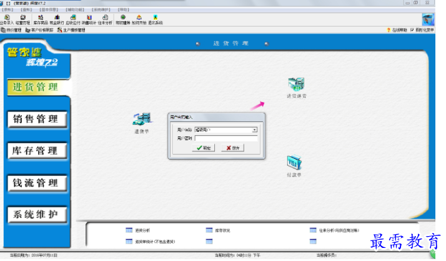Select the 钱流管理 sidebar button

(37, 183)
